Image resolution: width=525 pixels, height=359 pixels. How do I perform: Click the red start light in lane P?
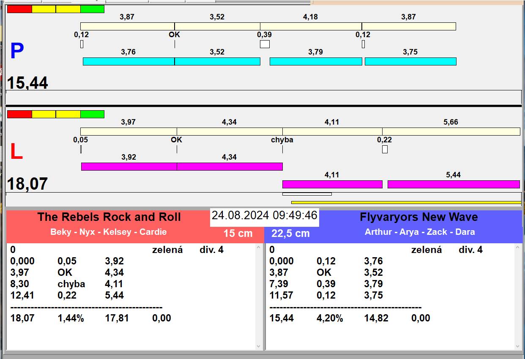[19, 9]
